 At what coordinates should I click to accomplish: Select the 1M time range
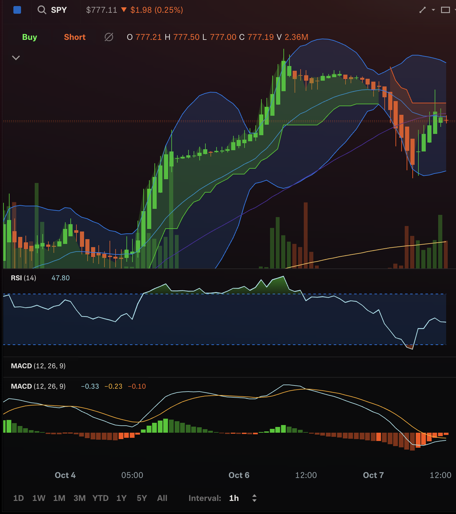coord(59,498)
